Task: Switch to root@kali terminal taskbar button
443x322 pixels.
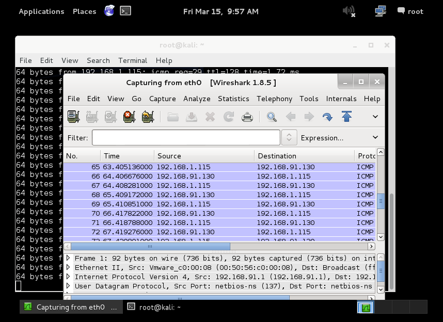Action: point(154,307)
